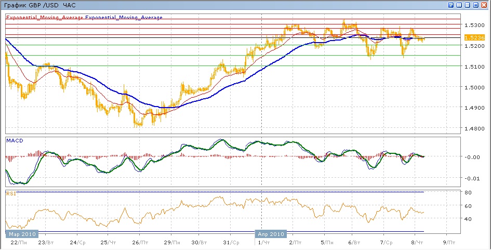Click the MACD indicator panel label
491x250 pixels.
click(x=14, y=140)
